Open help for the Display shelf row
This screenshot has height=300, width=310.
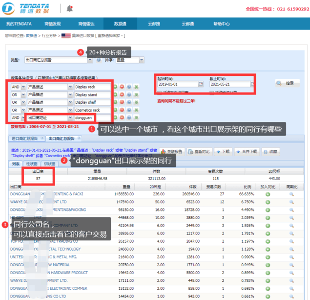point(129,102)
